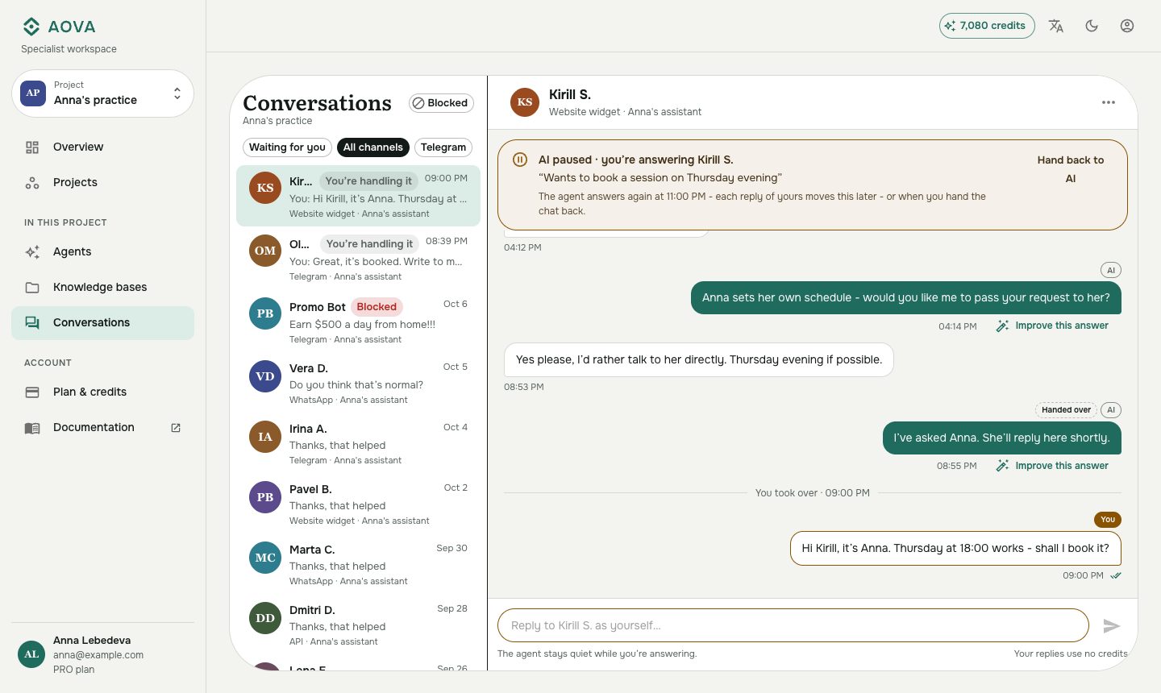Image resolution: width=1161 pixels, height=693 pixels.
Task: Open Knowledge bases section
Action: tap(102, 287)
